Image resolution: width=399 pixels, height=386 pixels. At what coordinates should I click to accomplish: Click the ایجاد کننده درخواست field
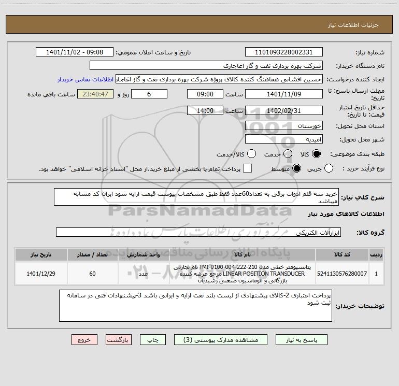(219, 79)
